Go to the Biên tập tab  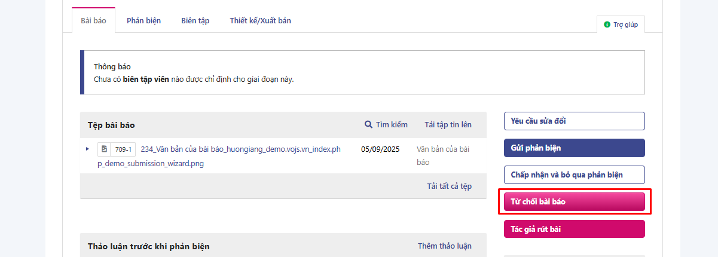pos(195,20)
